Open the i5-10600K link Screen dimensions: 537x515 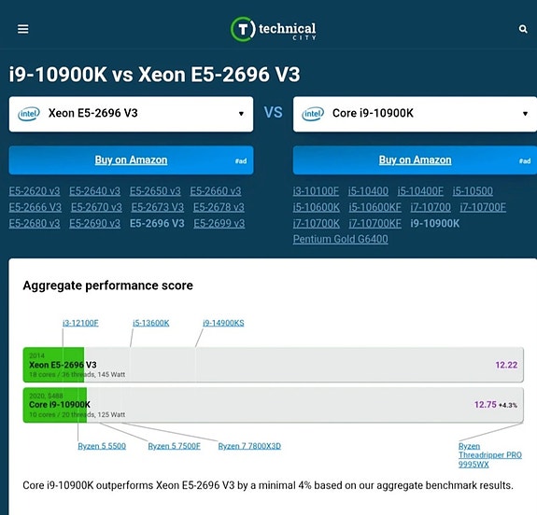tap(316, 207)
